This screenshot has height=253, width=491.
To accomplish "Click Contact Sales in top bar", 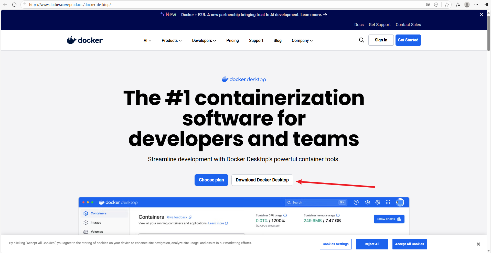I will pos(408,25).
